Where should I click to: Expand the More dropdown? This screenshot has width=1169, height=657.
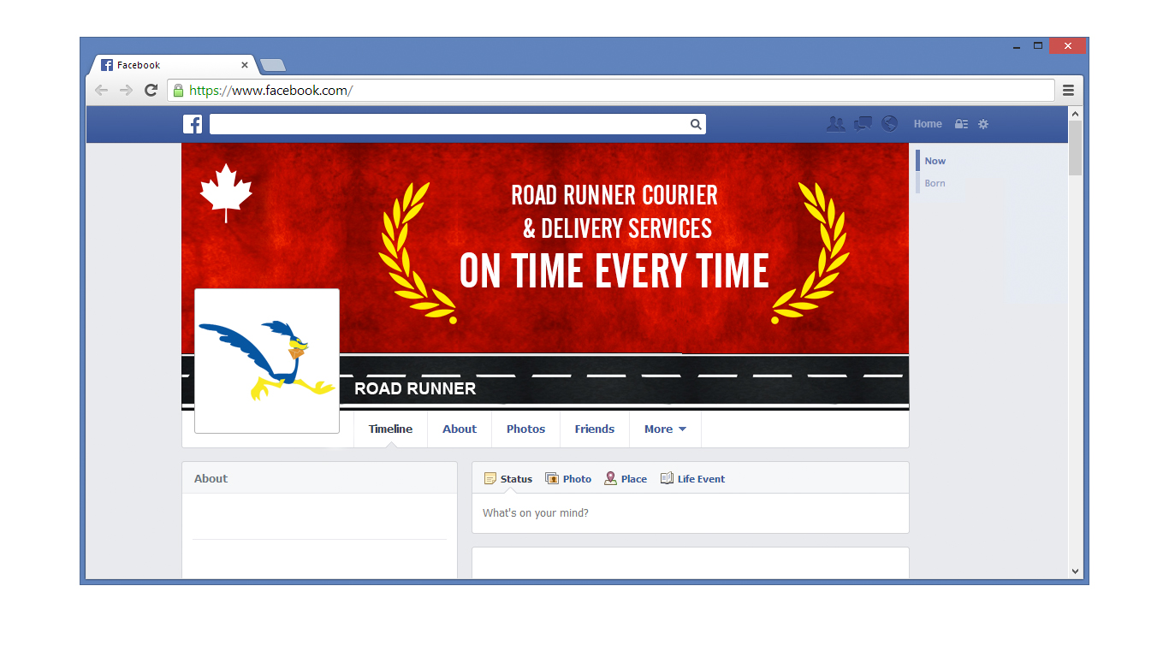(665, 429)
